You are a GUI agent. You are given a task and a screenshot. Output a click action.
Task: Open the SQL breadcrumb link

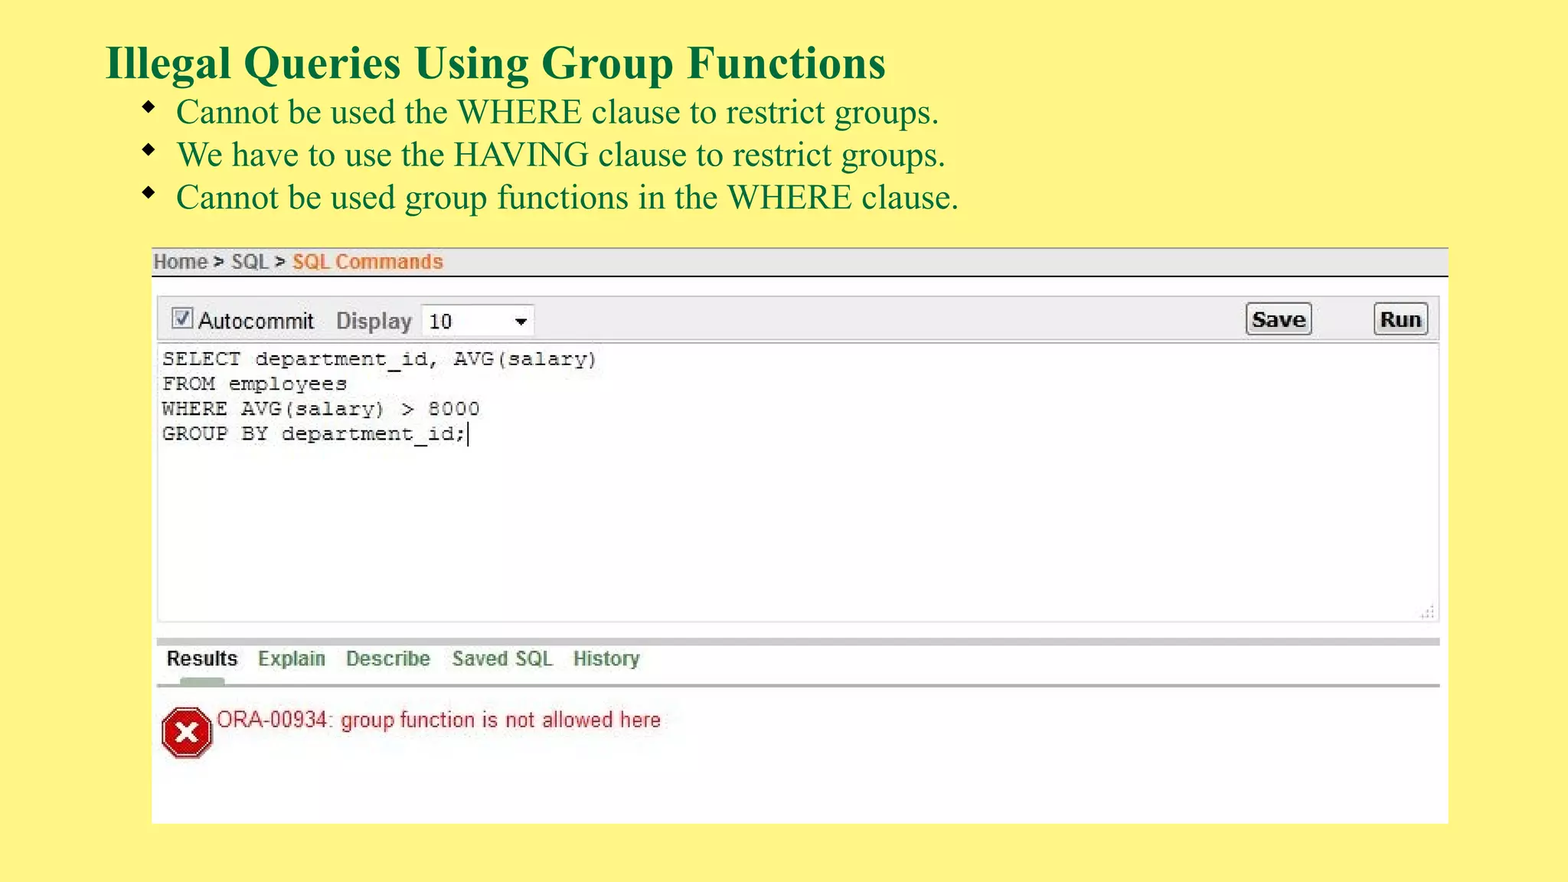250,262
